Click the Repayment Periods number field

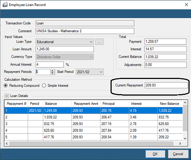click(x=43, y=72)
